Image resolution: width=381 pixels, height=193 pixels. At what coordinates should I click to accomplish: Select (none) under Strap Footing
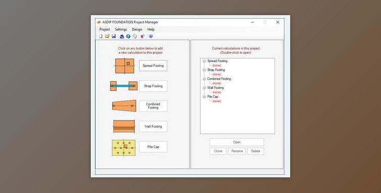pyautogui.click(x=217, y=75)
